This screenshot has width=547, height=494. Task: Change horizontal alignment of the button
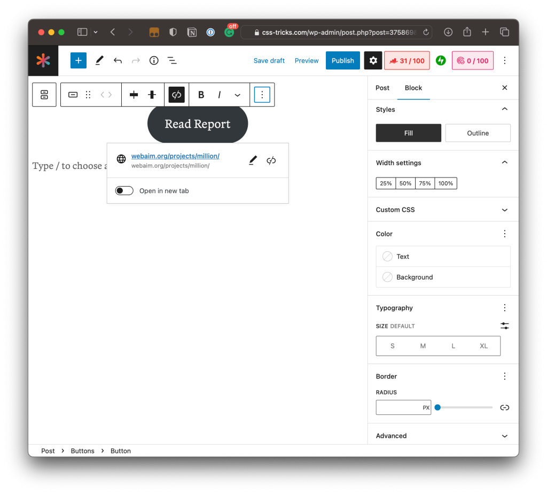[134, 95]
